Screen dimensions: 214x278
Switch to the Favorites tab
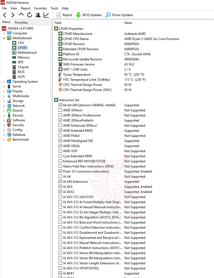coord(21,23)
